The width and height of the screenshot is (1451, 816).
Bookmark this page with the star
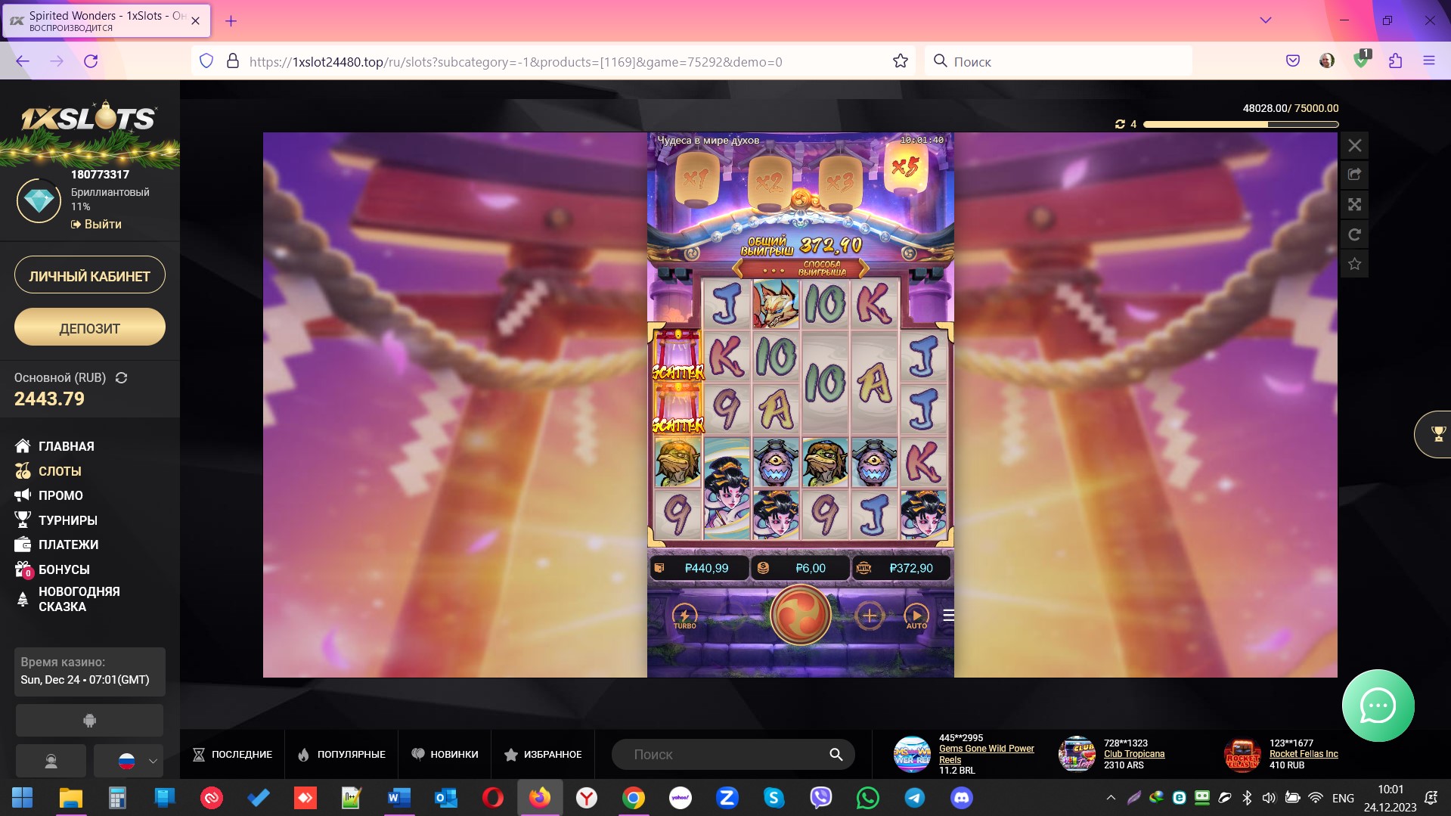pos(900,61)
